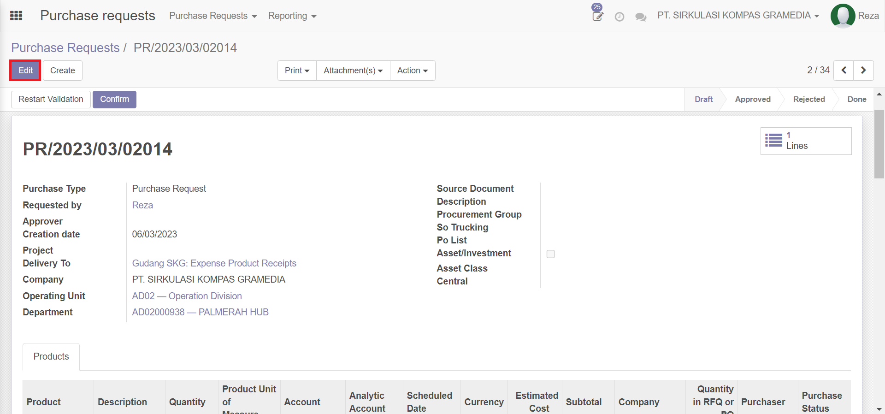This screenshot has height=414, width=885.
Task: Click the vertical scrollbar thumb
Action: coord(879,143)
